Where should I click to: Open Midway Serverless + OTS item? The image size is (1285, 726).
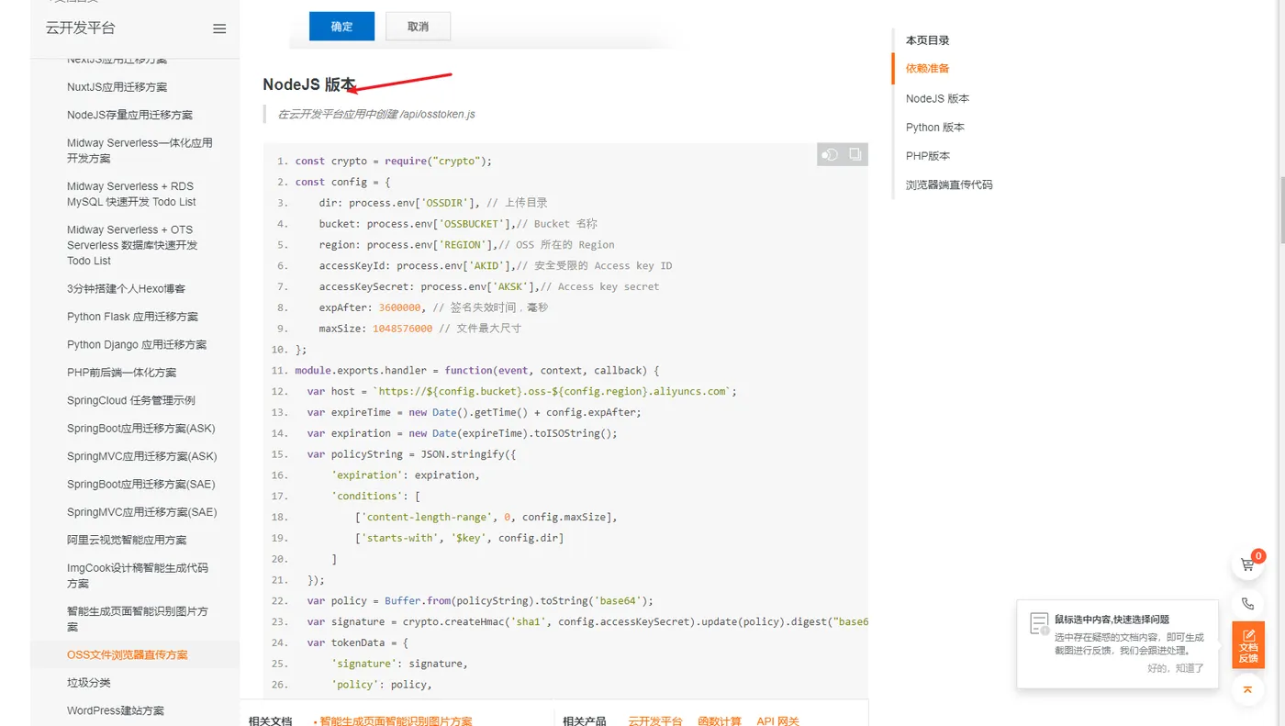coord(132,245)
